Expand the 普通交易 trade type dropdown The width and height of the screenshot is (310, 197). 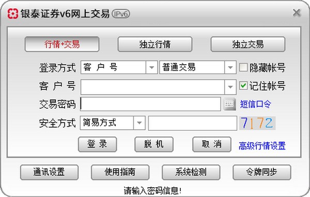click(x=230, y=67)
